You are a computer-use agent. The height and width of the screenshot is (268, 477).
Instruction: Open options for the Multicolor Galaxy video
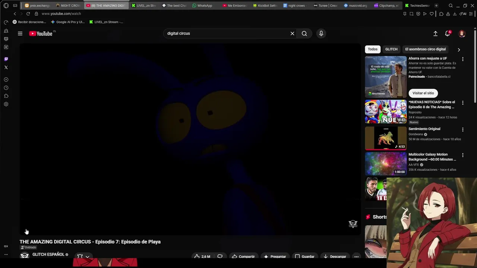point(463,155)
